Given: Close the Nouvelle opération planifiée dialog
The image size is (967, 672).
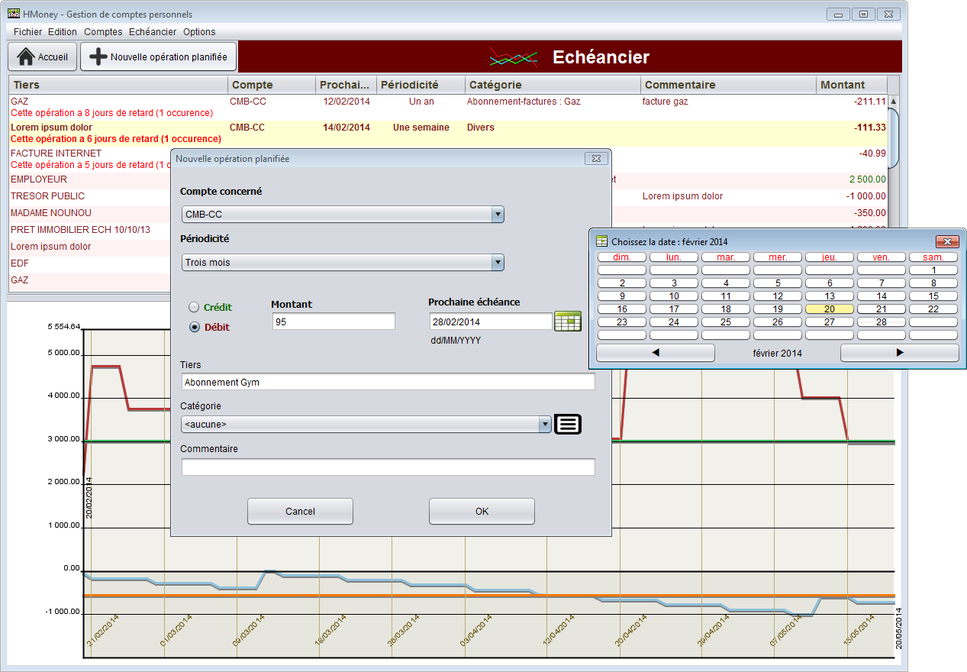Looking at the screenshot, I should (595, 159).
